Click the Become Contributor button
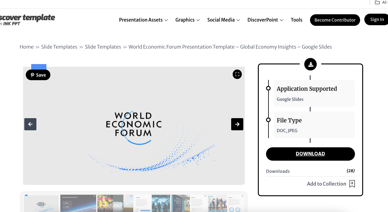Screen dimensions: 388x212 (335, 20)
